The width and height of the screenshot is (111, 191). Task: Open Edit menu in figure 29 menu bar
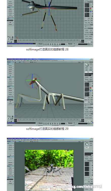[x=10, y=60]
